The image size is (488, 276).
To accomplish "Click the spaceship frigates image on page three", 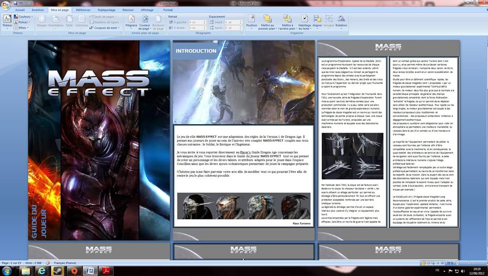I will coord(352,156).
